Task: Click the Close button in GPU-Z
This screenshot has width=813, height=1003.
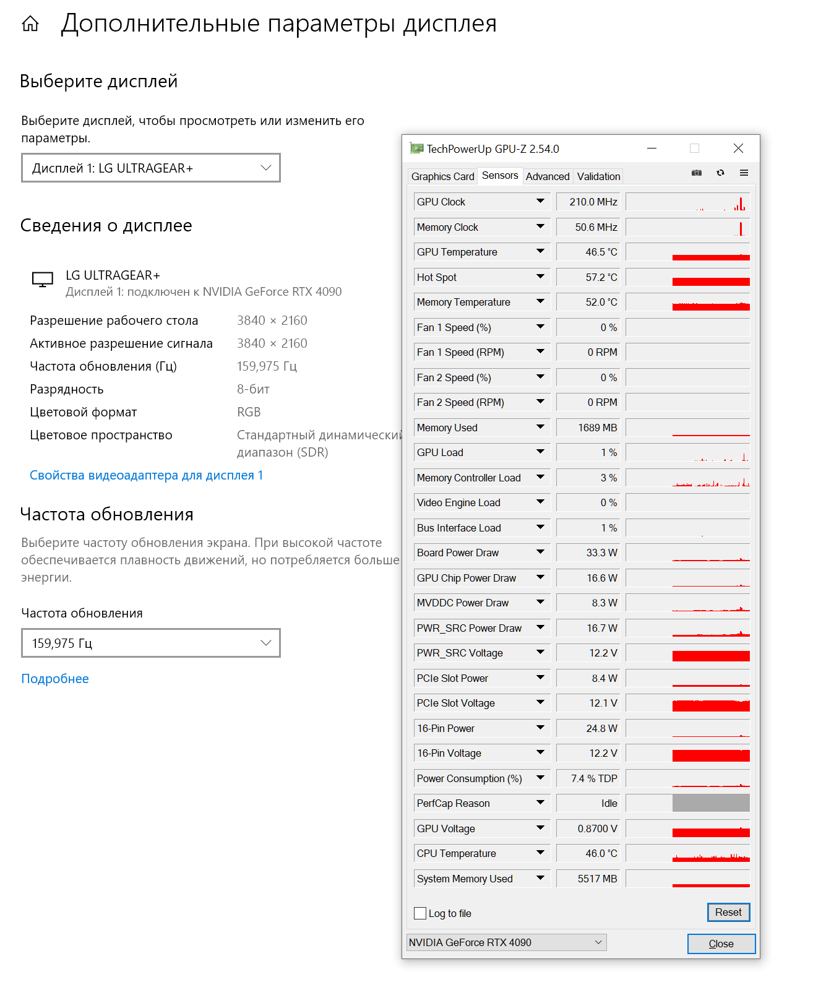Action: 721,944
